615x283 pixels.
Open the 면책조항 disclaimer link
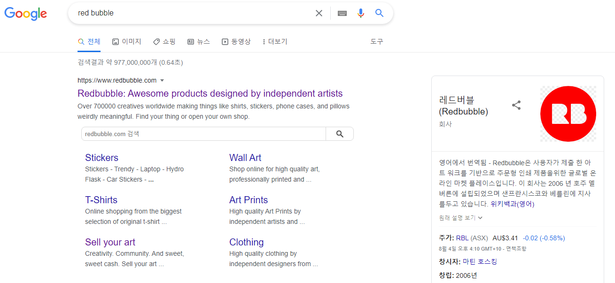click(x=516, y=249)
